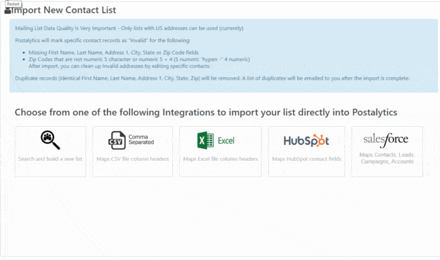Click 'Maps Contacts, Leads, Campaigns, Accounts' text
This screenshot has width=440, height=260.
tap(387, 158)
